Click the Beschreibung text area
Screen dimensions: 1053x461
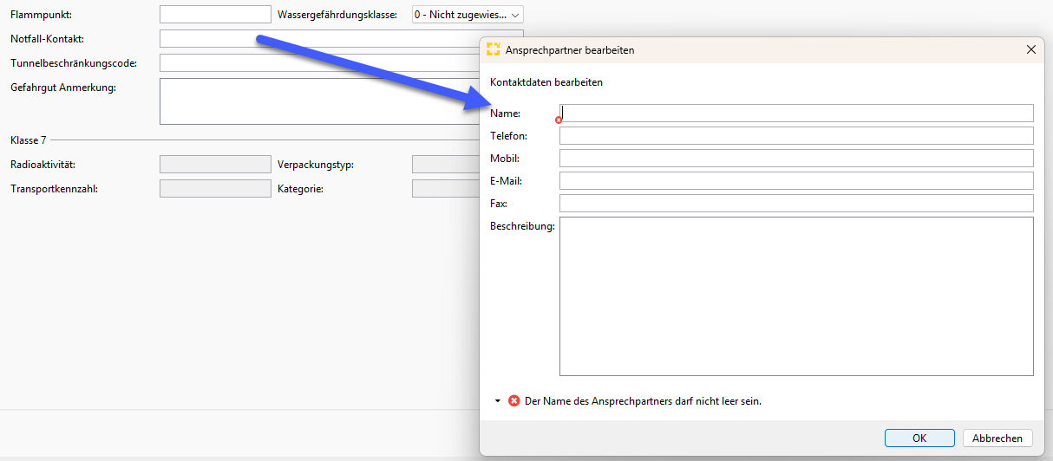[x=796, y=295]
